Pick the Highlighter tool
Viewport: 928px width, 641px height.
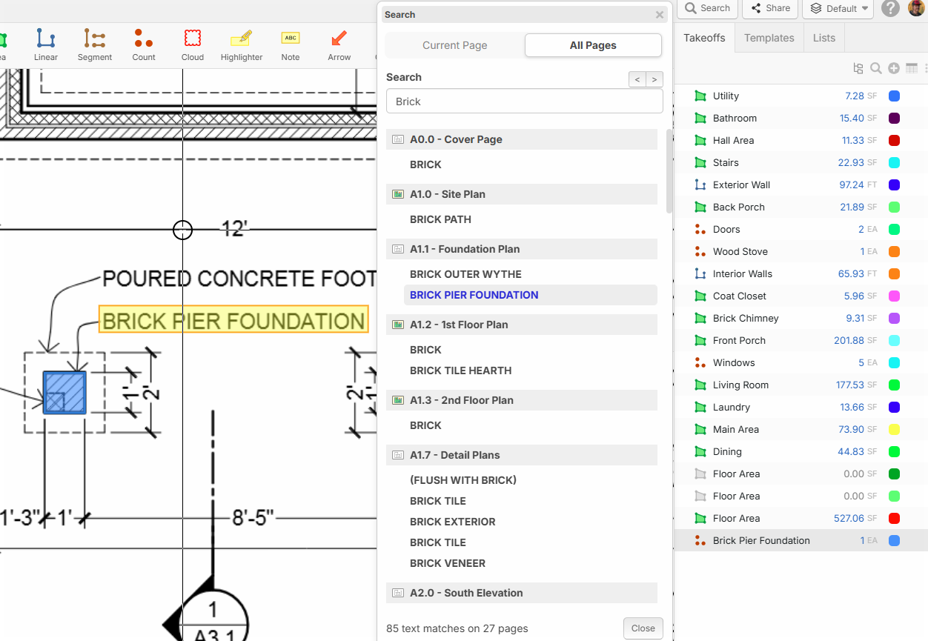point(242,45)
